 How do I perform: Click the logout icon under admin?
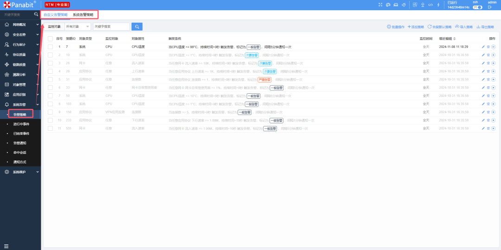click(x=490, y=7)
